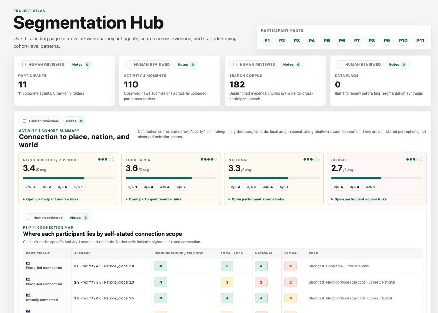Open participant page P1 pill

267,41
